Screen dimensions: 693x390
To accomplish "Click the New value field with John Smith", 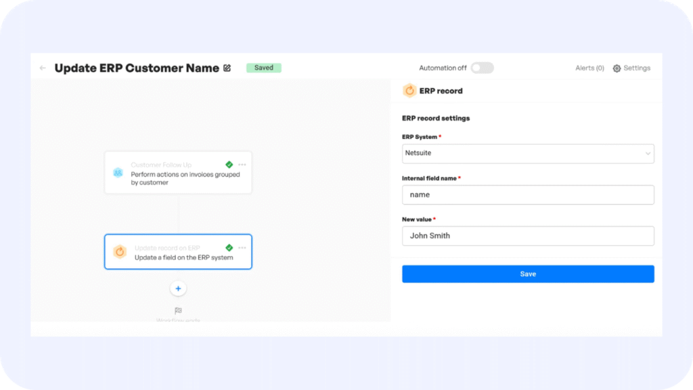I will point(528,236).
